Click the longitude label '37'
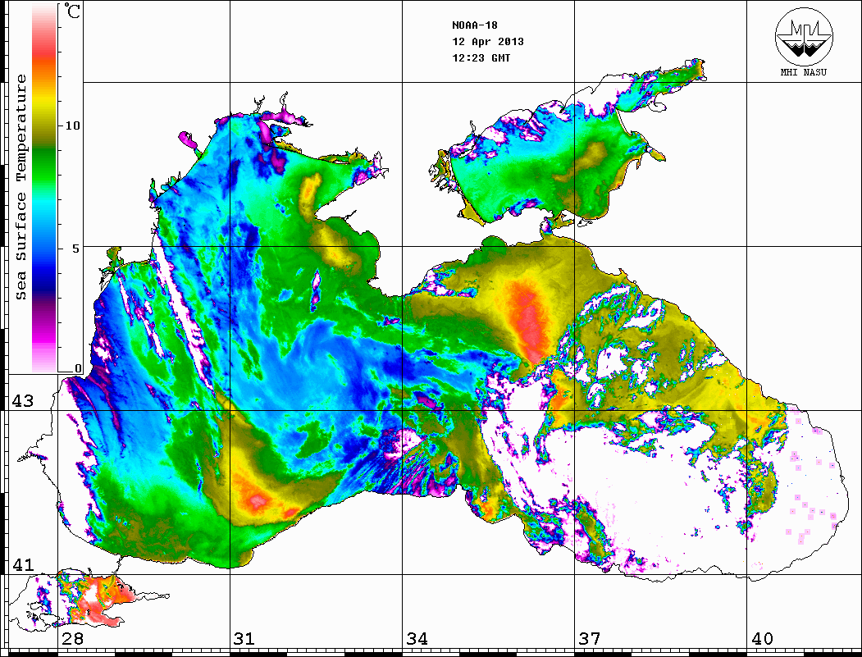 [590, 638]
